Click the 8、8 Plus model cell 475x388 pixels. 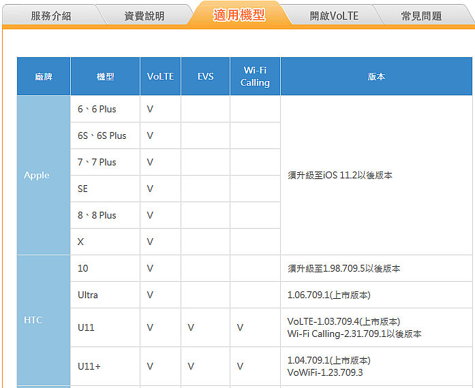(x=105, y=215)
